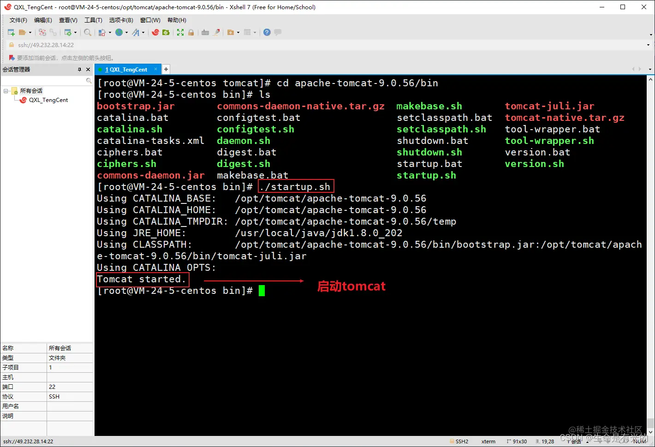
Task: Click the Keyboard mapping toolbar icon
Action: click(205, 32)
